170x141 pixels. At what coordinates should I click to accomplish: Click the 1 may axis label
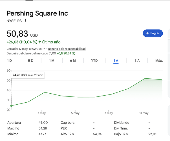coord(42,113)
